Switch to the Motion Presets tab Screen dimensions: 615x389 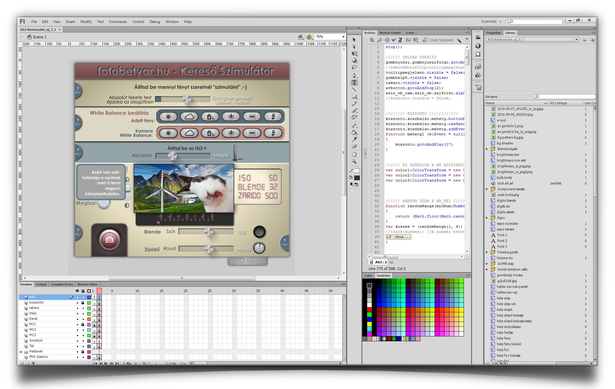point(390,33)
